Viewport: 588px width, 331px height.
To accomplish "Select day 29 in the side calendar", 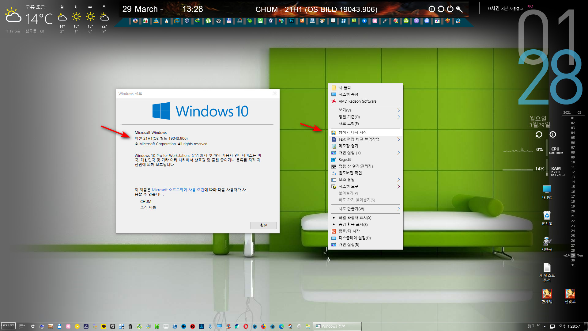I will point(573,255).
